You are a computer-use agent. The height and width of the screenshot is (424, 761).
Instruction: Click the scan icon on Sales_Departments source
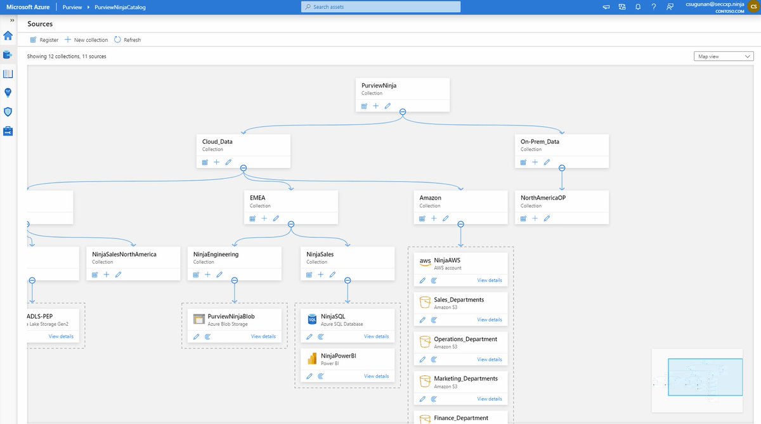[434, 319]
